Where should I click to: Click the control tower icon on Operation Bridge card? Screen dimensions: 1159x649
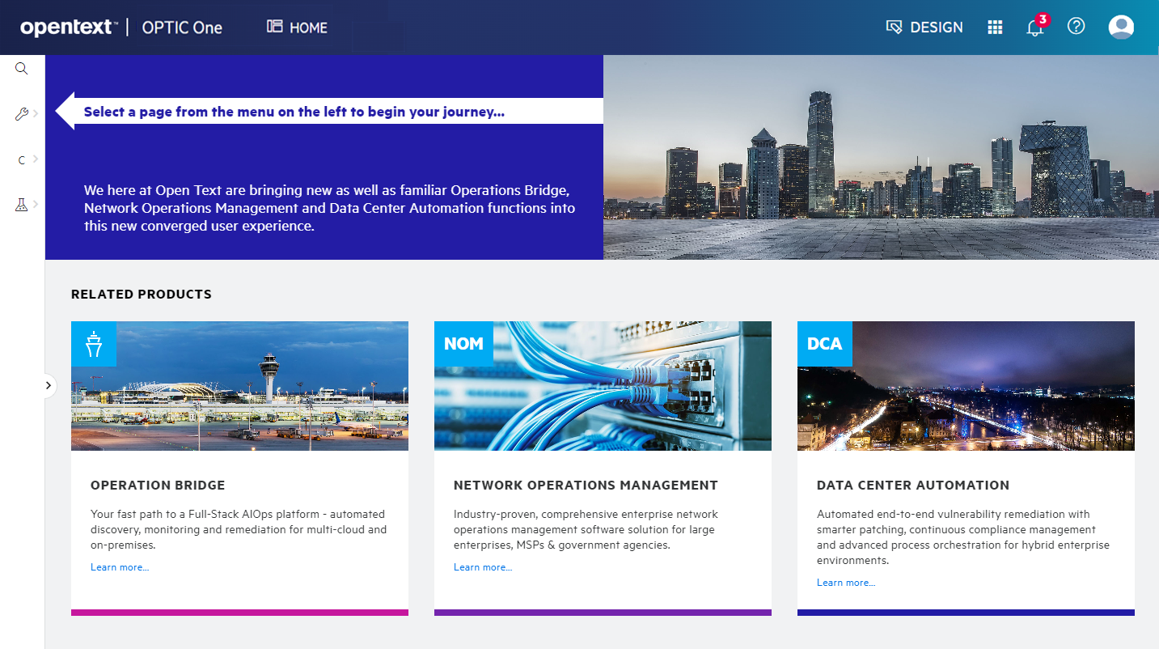94,343
